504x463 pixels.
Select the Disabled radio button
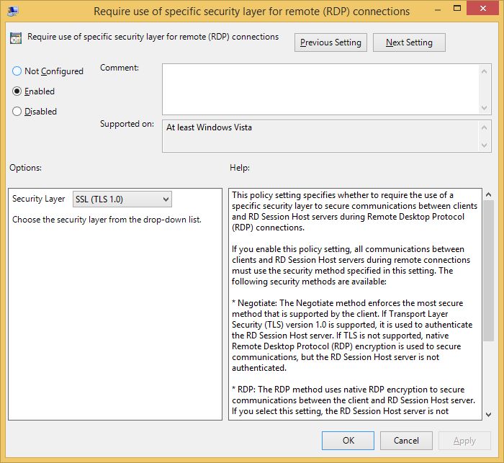17,112
